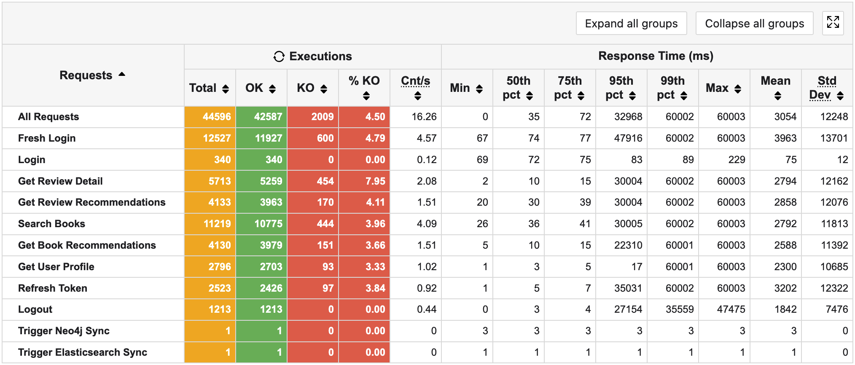Sort by Total column arrows

tap(226, 89)
